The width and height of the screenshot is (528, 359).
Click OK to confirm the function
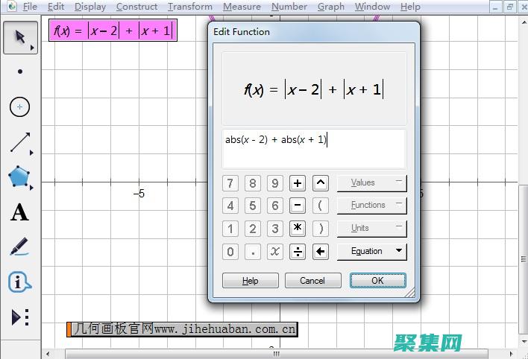click(377, 281)
